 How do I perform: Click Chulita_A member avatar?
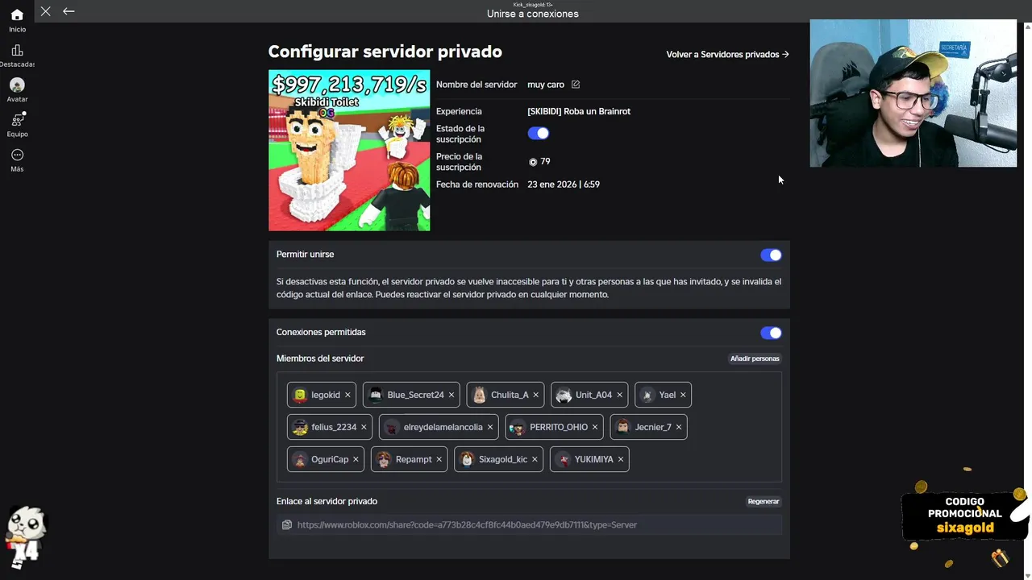coord(479,395)
